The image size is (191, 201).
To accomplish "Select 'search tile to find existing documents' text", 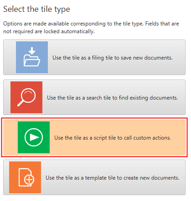I will pyautogui.click(x=132, y=98).
